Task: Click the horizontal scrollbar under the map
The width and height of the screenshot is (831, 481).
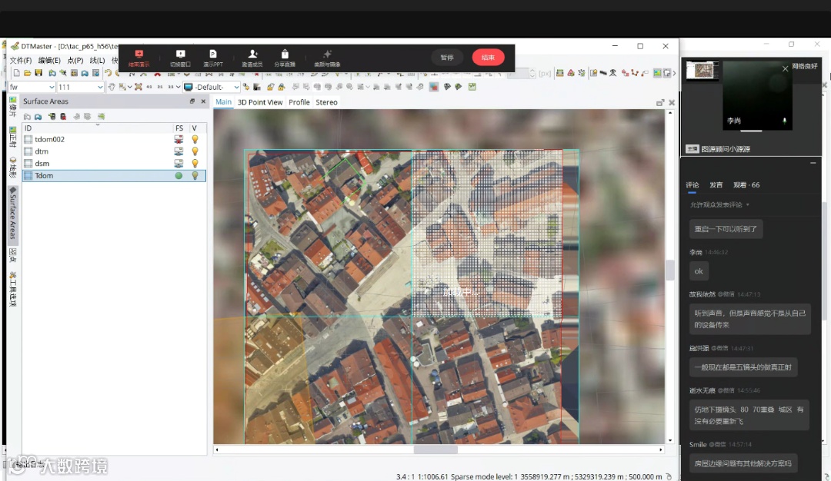Action: pyautogui.click(x=436, y=449)
